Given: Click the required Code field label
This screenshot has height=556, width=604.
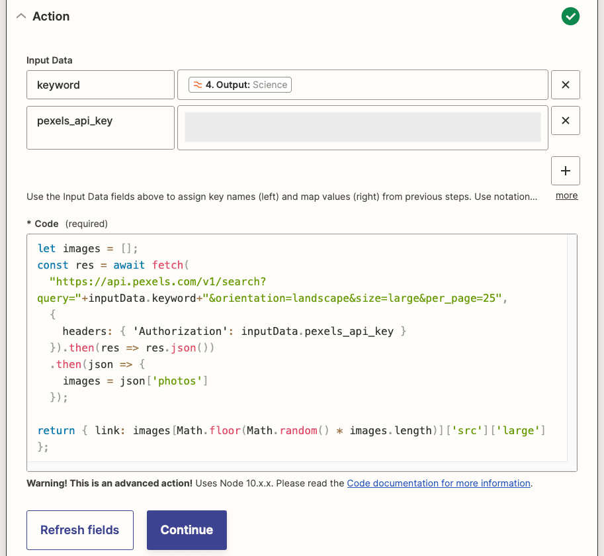Looking at the screenshot, I should tap(43, 224).
